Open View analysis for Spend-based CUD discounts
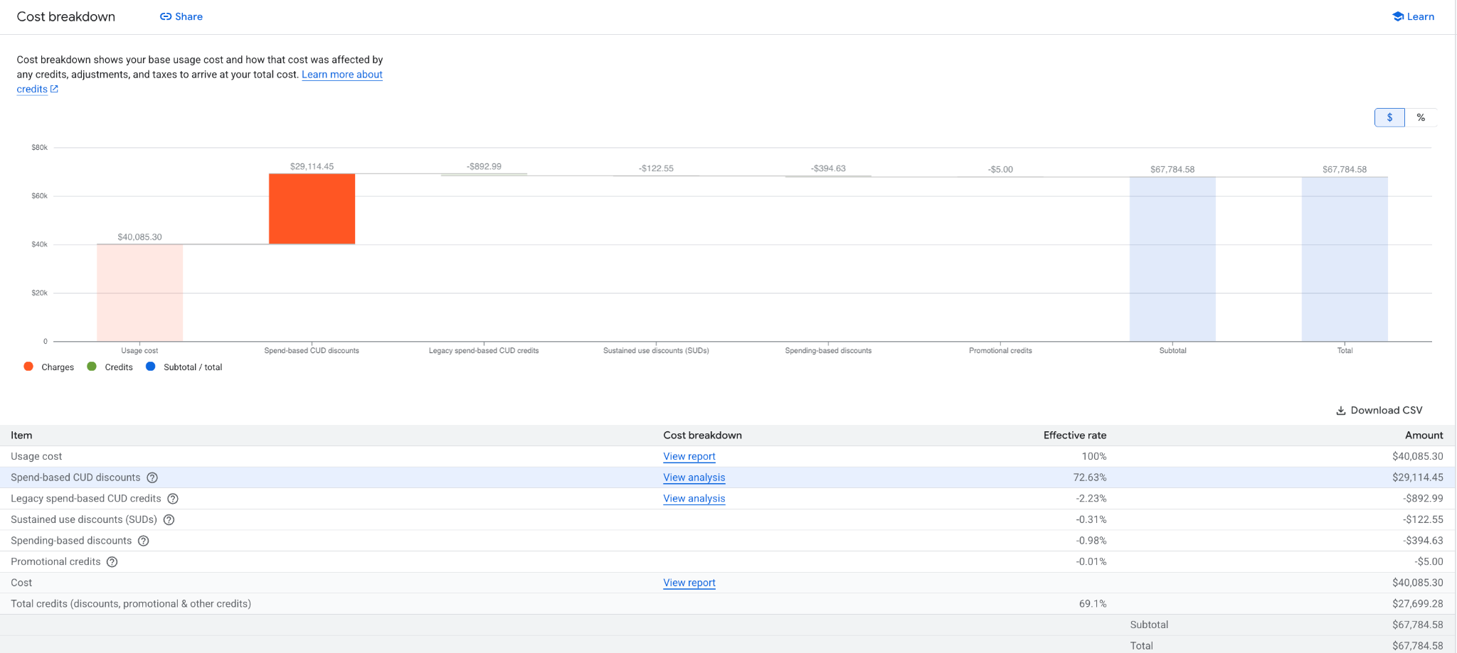 tap(694, 477)
